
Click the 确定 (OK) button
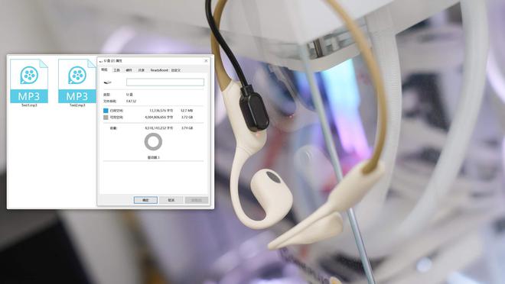pos(145,200)
